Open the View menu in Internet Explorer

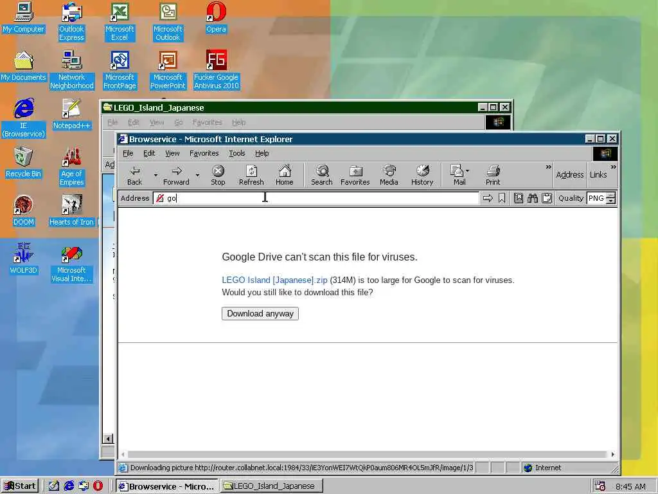click(x=172, y=153)
